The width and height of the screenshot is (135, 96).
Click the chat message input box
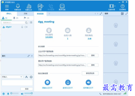17,83
